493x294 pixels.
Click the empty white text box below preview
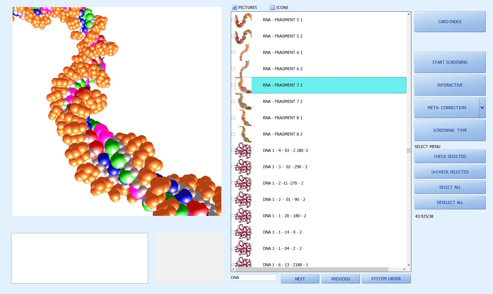[x=79, y=258]
